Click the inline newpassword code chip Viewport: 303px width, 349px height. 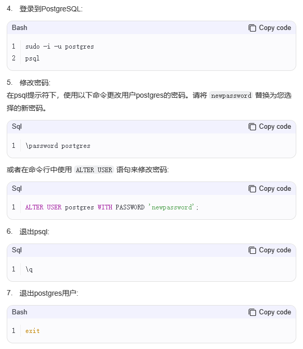231,96
